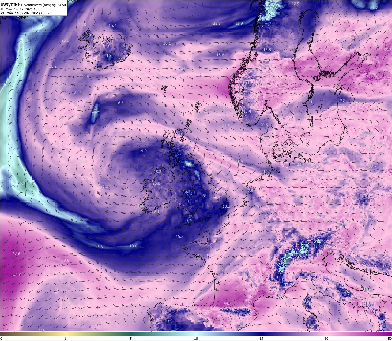The height and width of the screenshot is (341, 392).
Task: Click the 18.0 value over Norway
Action: point(246,83)
